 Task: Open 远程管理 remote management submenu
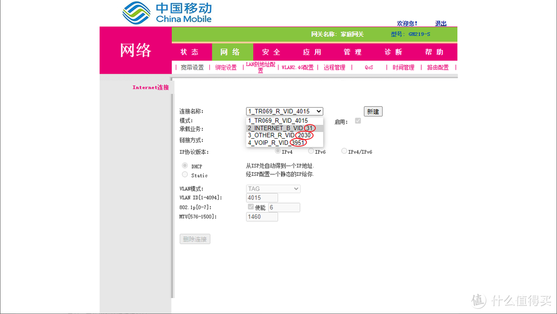pos(334,67)
